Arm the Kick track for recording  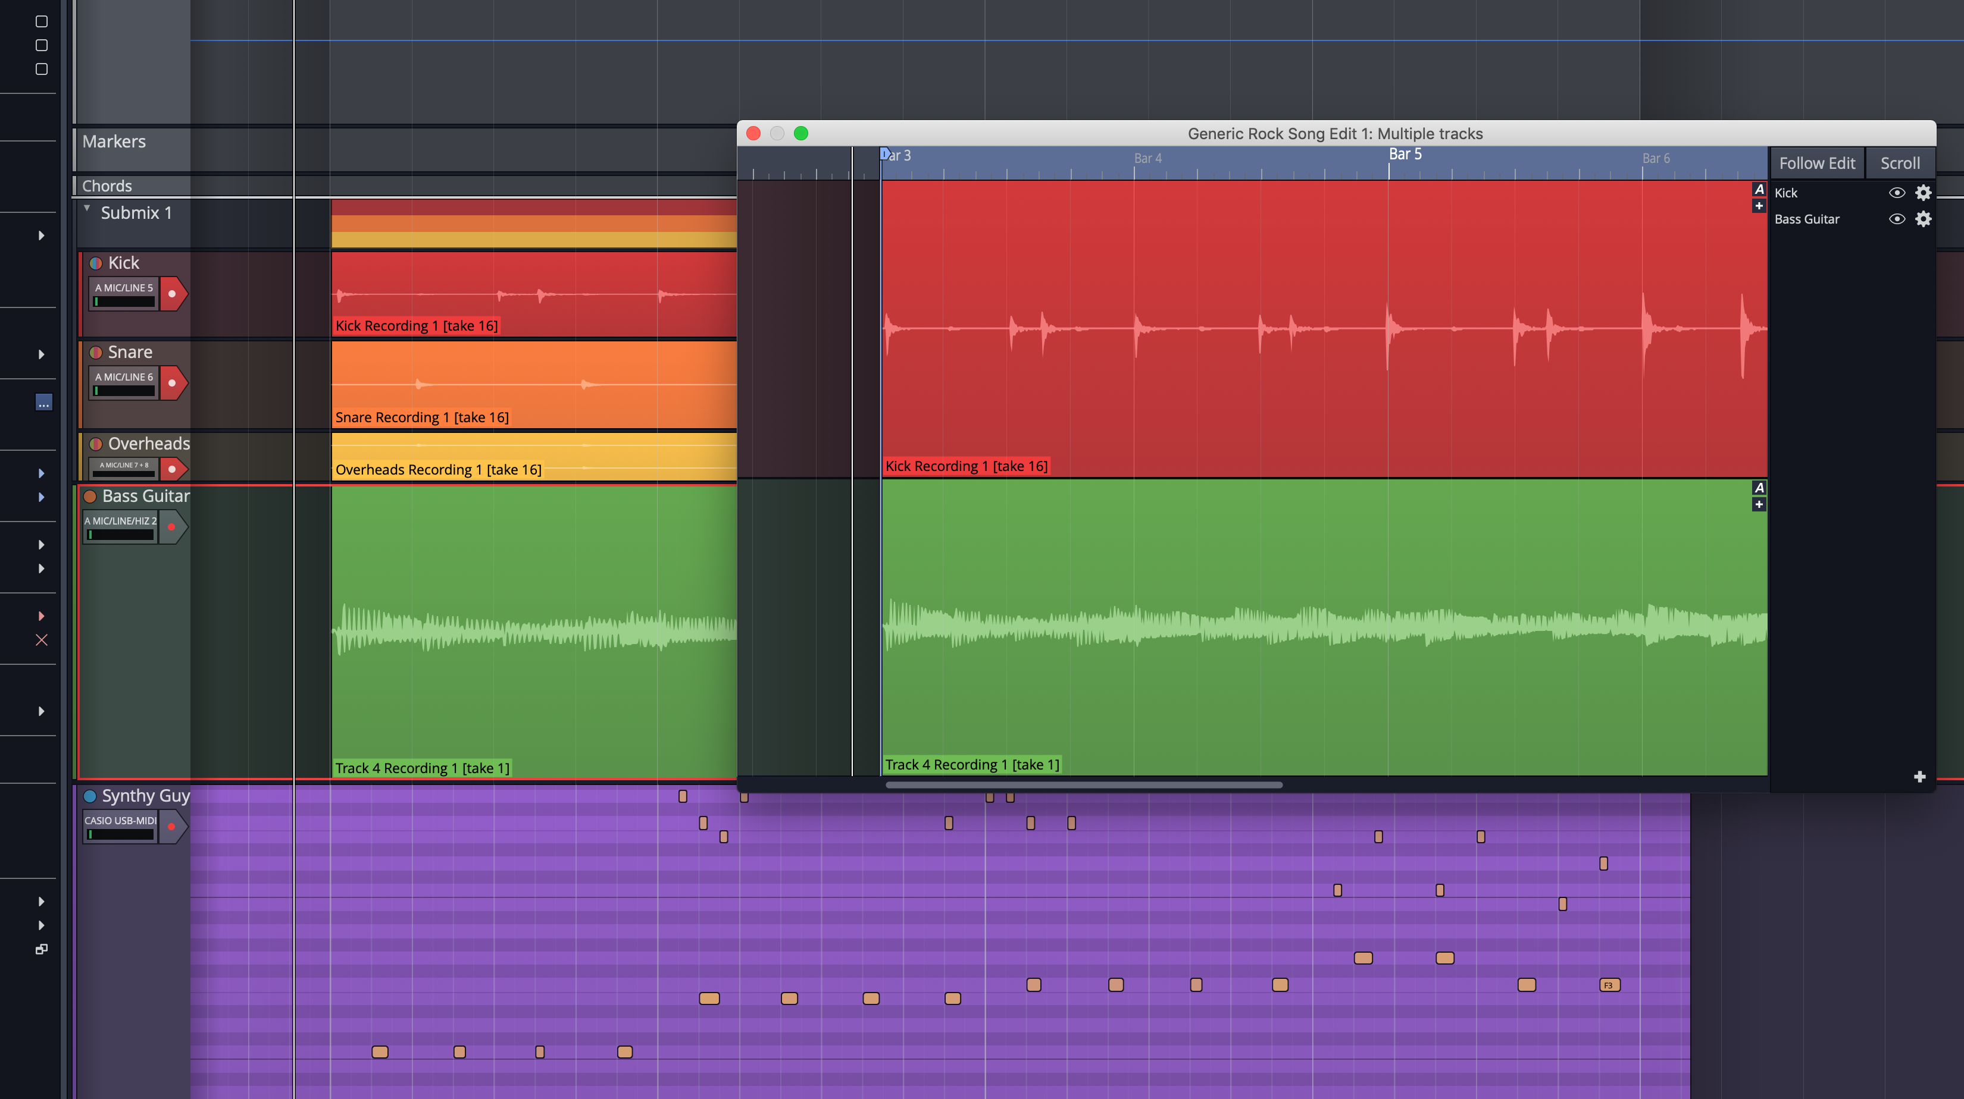pos(174,294)
